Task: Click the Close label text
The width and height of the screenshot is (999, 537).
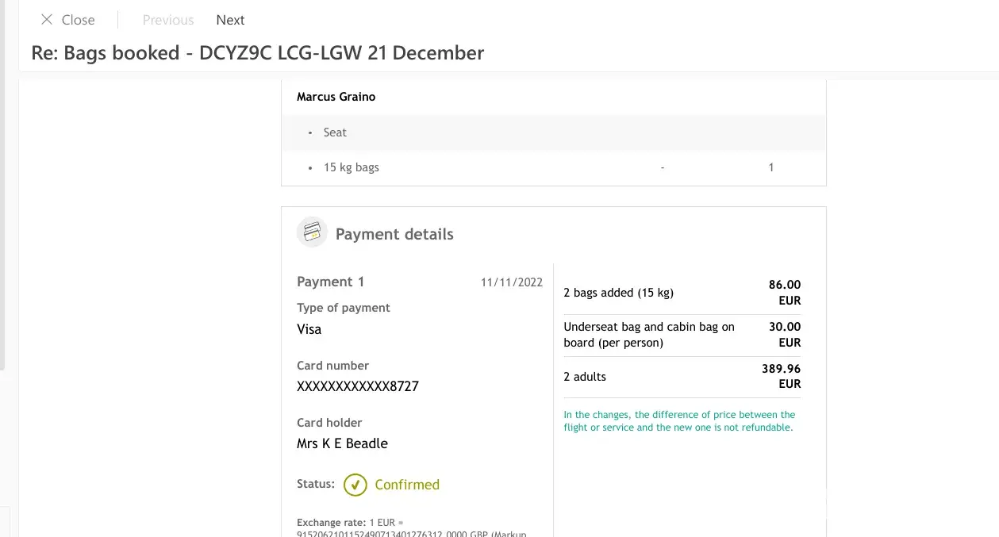Action: (78, 20)
